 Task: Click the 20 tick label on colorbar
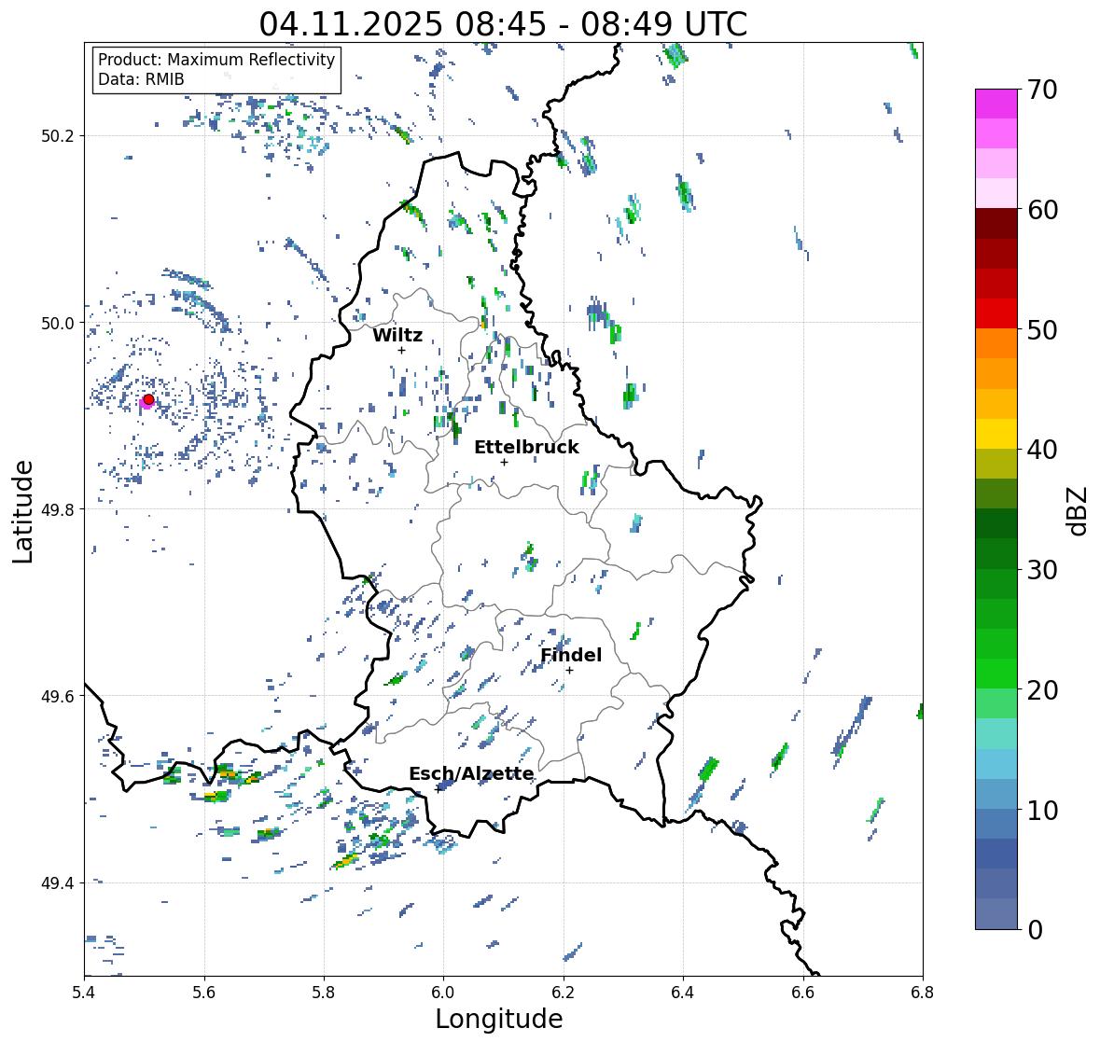point(1042,690)
